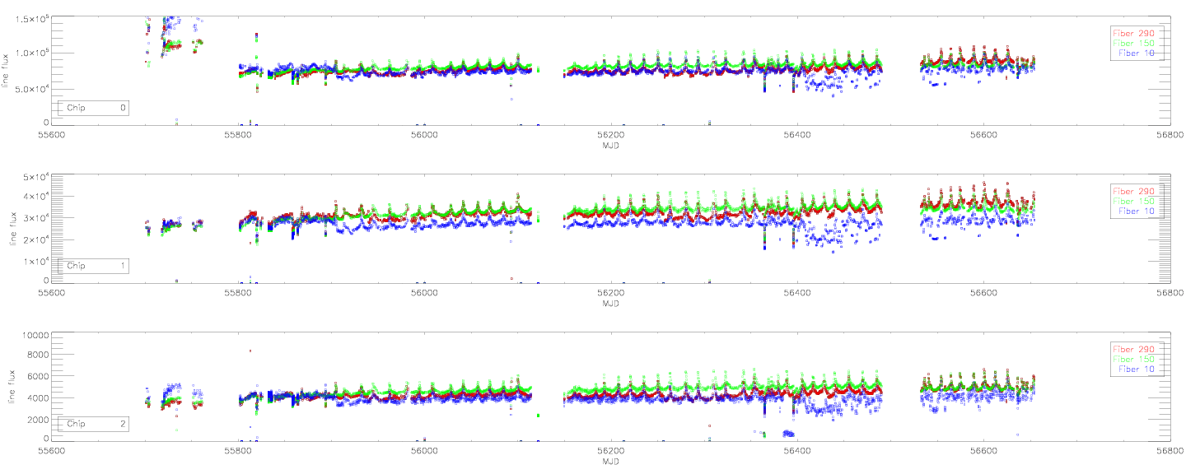Select the '2000' y-tick label in Chip 2 plot
The image size is (1186, 474).
click(39, 420)
